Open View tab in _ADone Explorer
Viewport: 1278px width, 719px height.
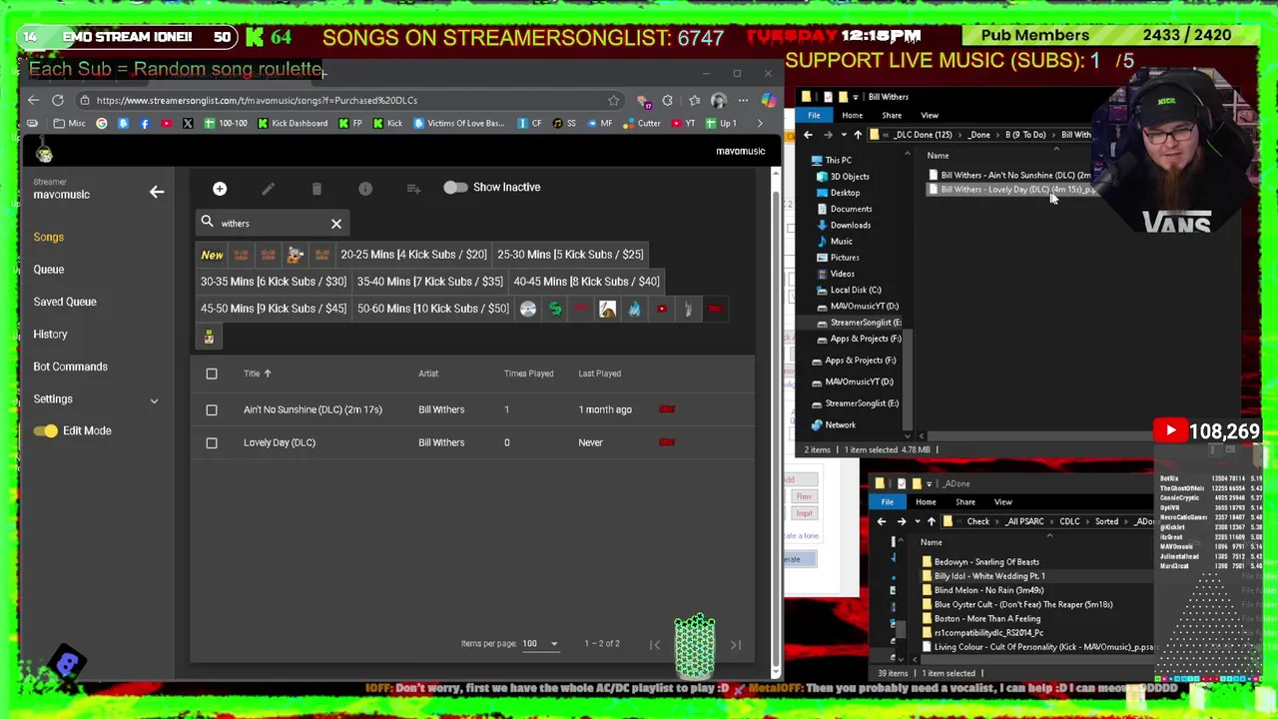[1002, 502]
